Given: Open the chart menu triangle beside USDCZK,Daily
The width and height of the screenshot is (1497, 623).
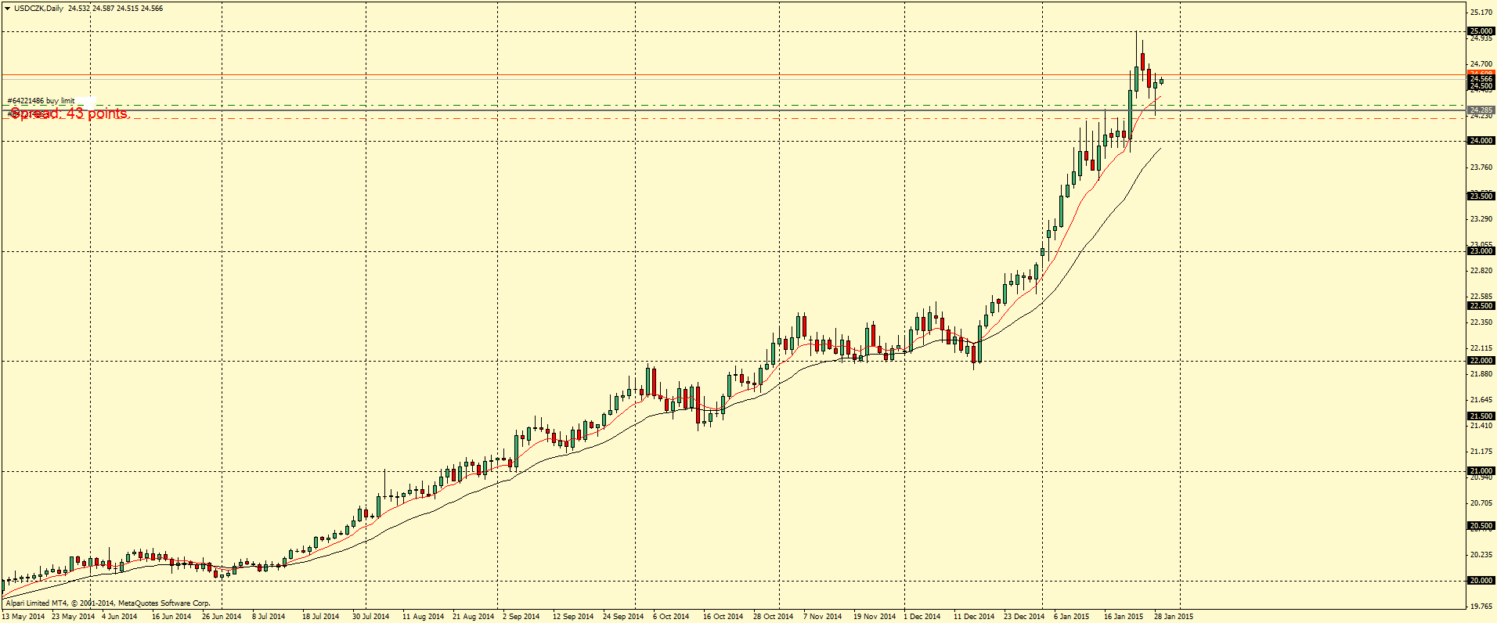Looking at the screenshot, I should click(x=7, y=9).
